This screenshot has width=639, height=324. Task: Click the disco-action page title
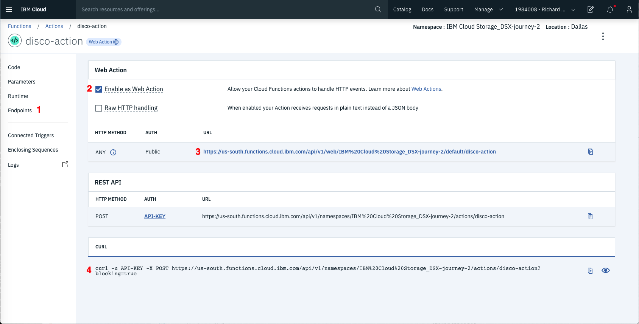[x=54, y=41]
